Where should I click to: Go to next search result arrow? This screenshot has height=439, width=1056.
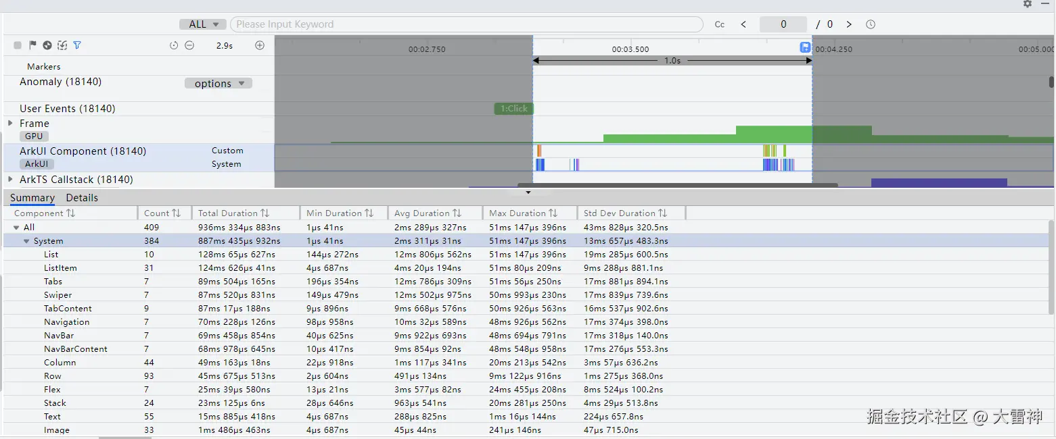(x=849, y=24)
